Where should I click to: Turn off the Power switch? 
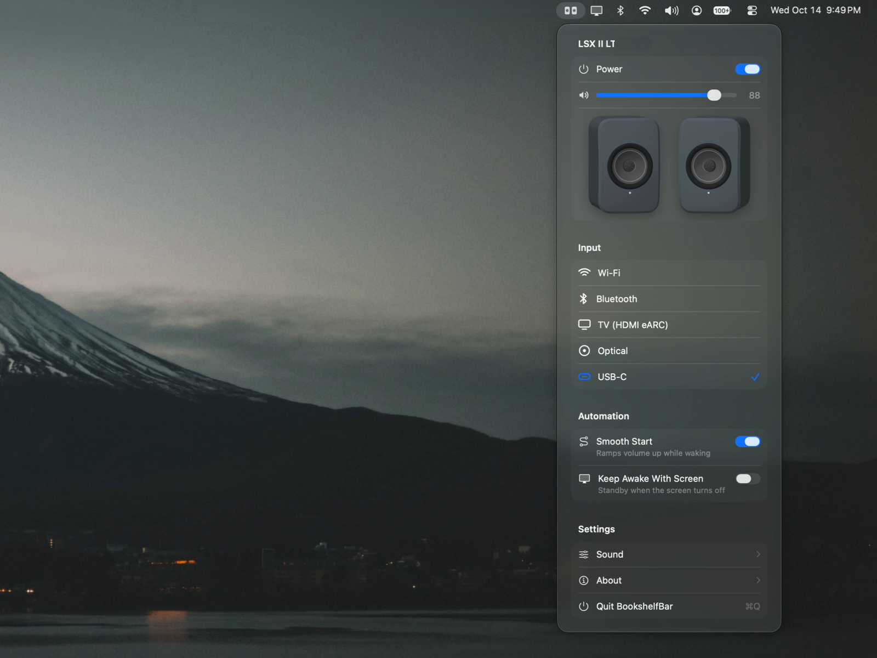tap(748, 69)
